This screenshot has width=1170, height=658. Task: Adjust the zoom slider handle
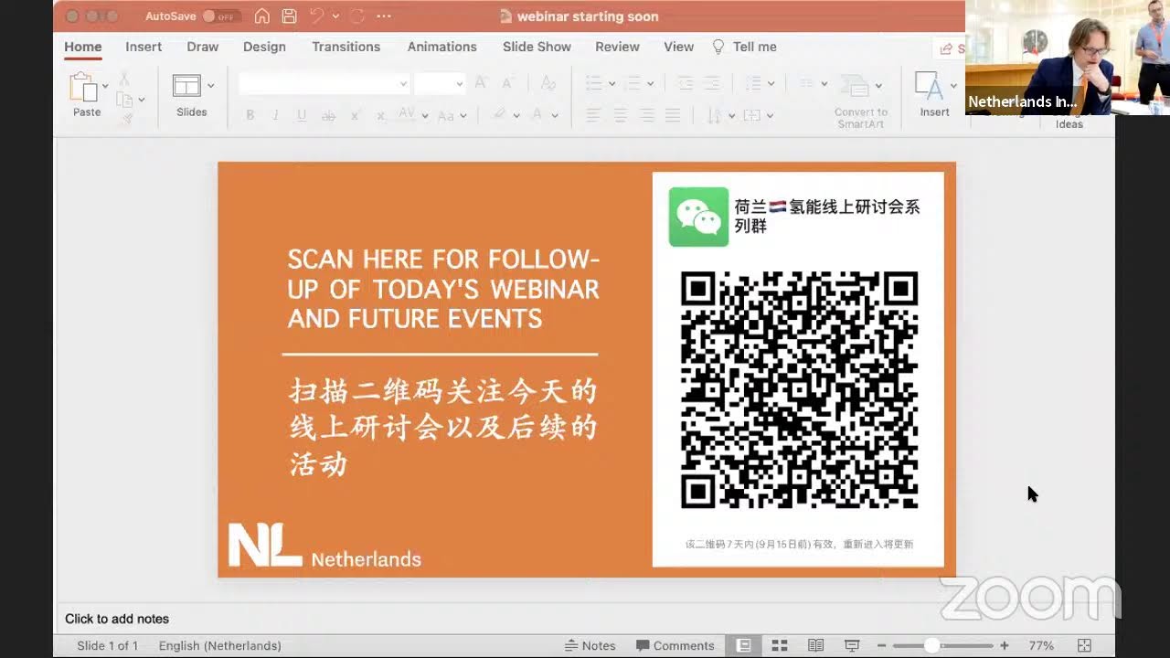click(x=931, y=645)
